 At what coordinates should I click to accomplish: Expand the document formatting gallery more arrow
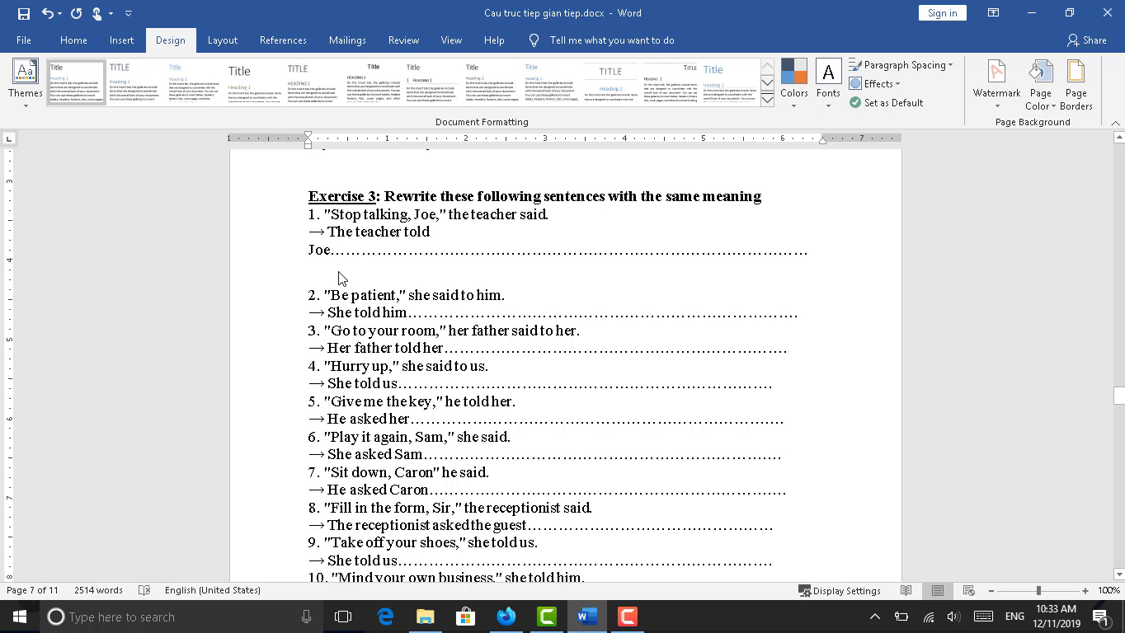pyautogui.click(x=767, y=101)
